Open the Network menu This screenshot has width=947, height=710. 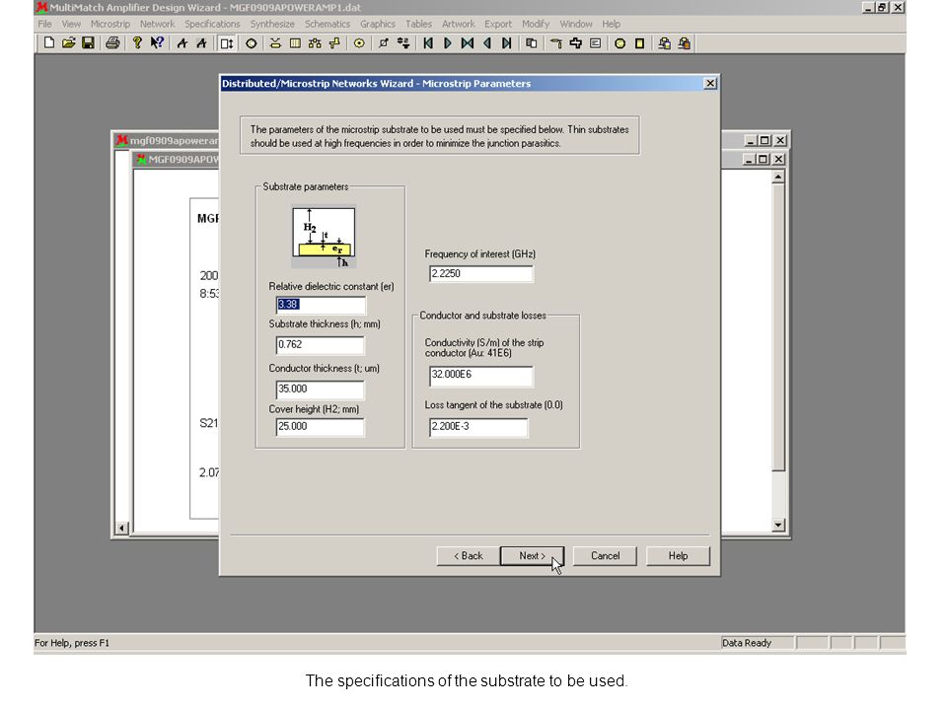158,24
